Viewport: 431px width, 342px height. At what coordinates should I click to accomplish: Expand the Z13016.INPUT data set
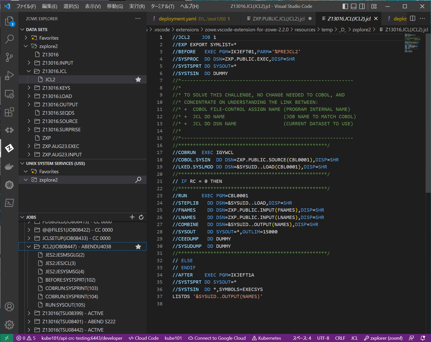click(x=29, y=63)
